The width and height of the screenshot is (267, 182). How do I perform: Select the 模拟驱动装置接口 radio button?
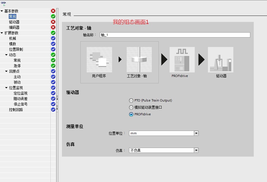131,107
